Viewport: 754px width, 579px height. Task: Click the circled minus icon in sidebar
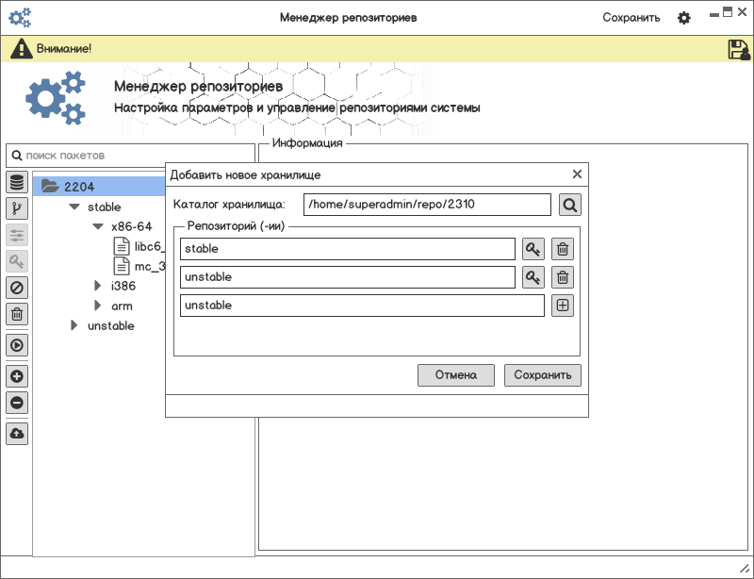coord(16,403)
